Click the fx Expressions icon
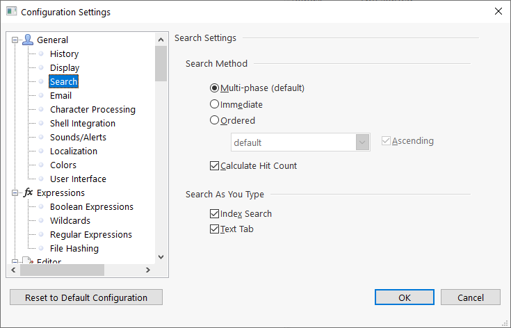This screenshot has height=328, width=511. [28, 192]
